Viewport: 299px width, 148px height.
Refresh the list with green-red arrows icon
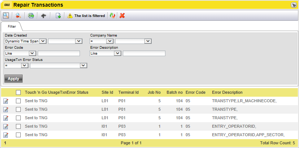(x=112, y=16)
